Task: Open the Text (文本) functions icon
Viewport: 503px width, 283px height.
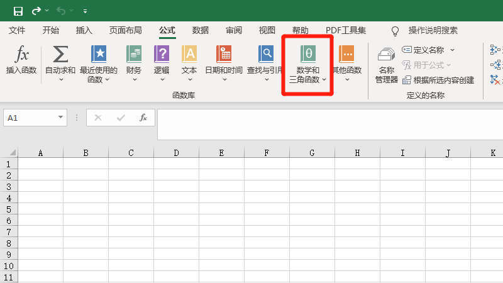Action: (189, 54)
